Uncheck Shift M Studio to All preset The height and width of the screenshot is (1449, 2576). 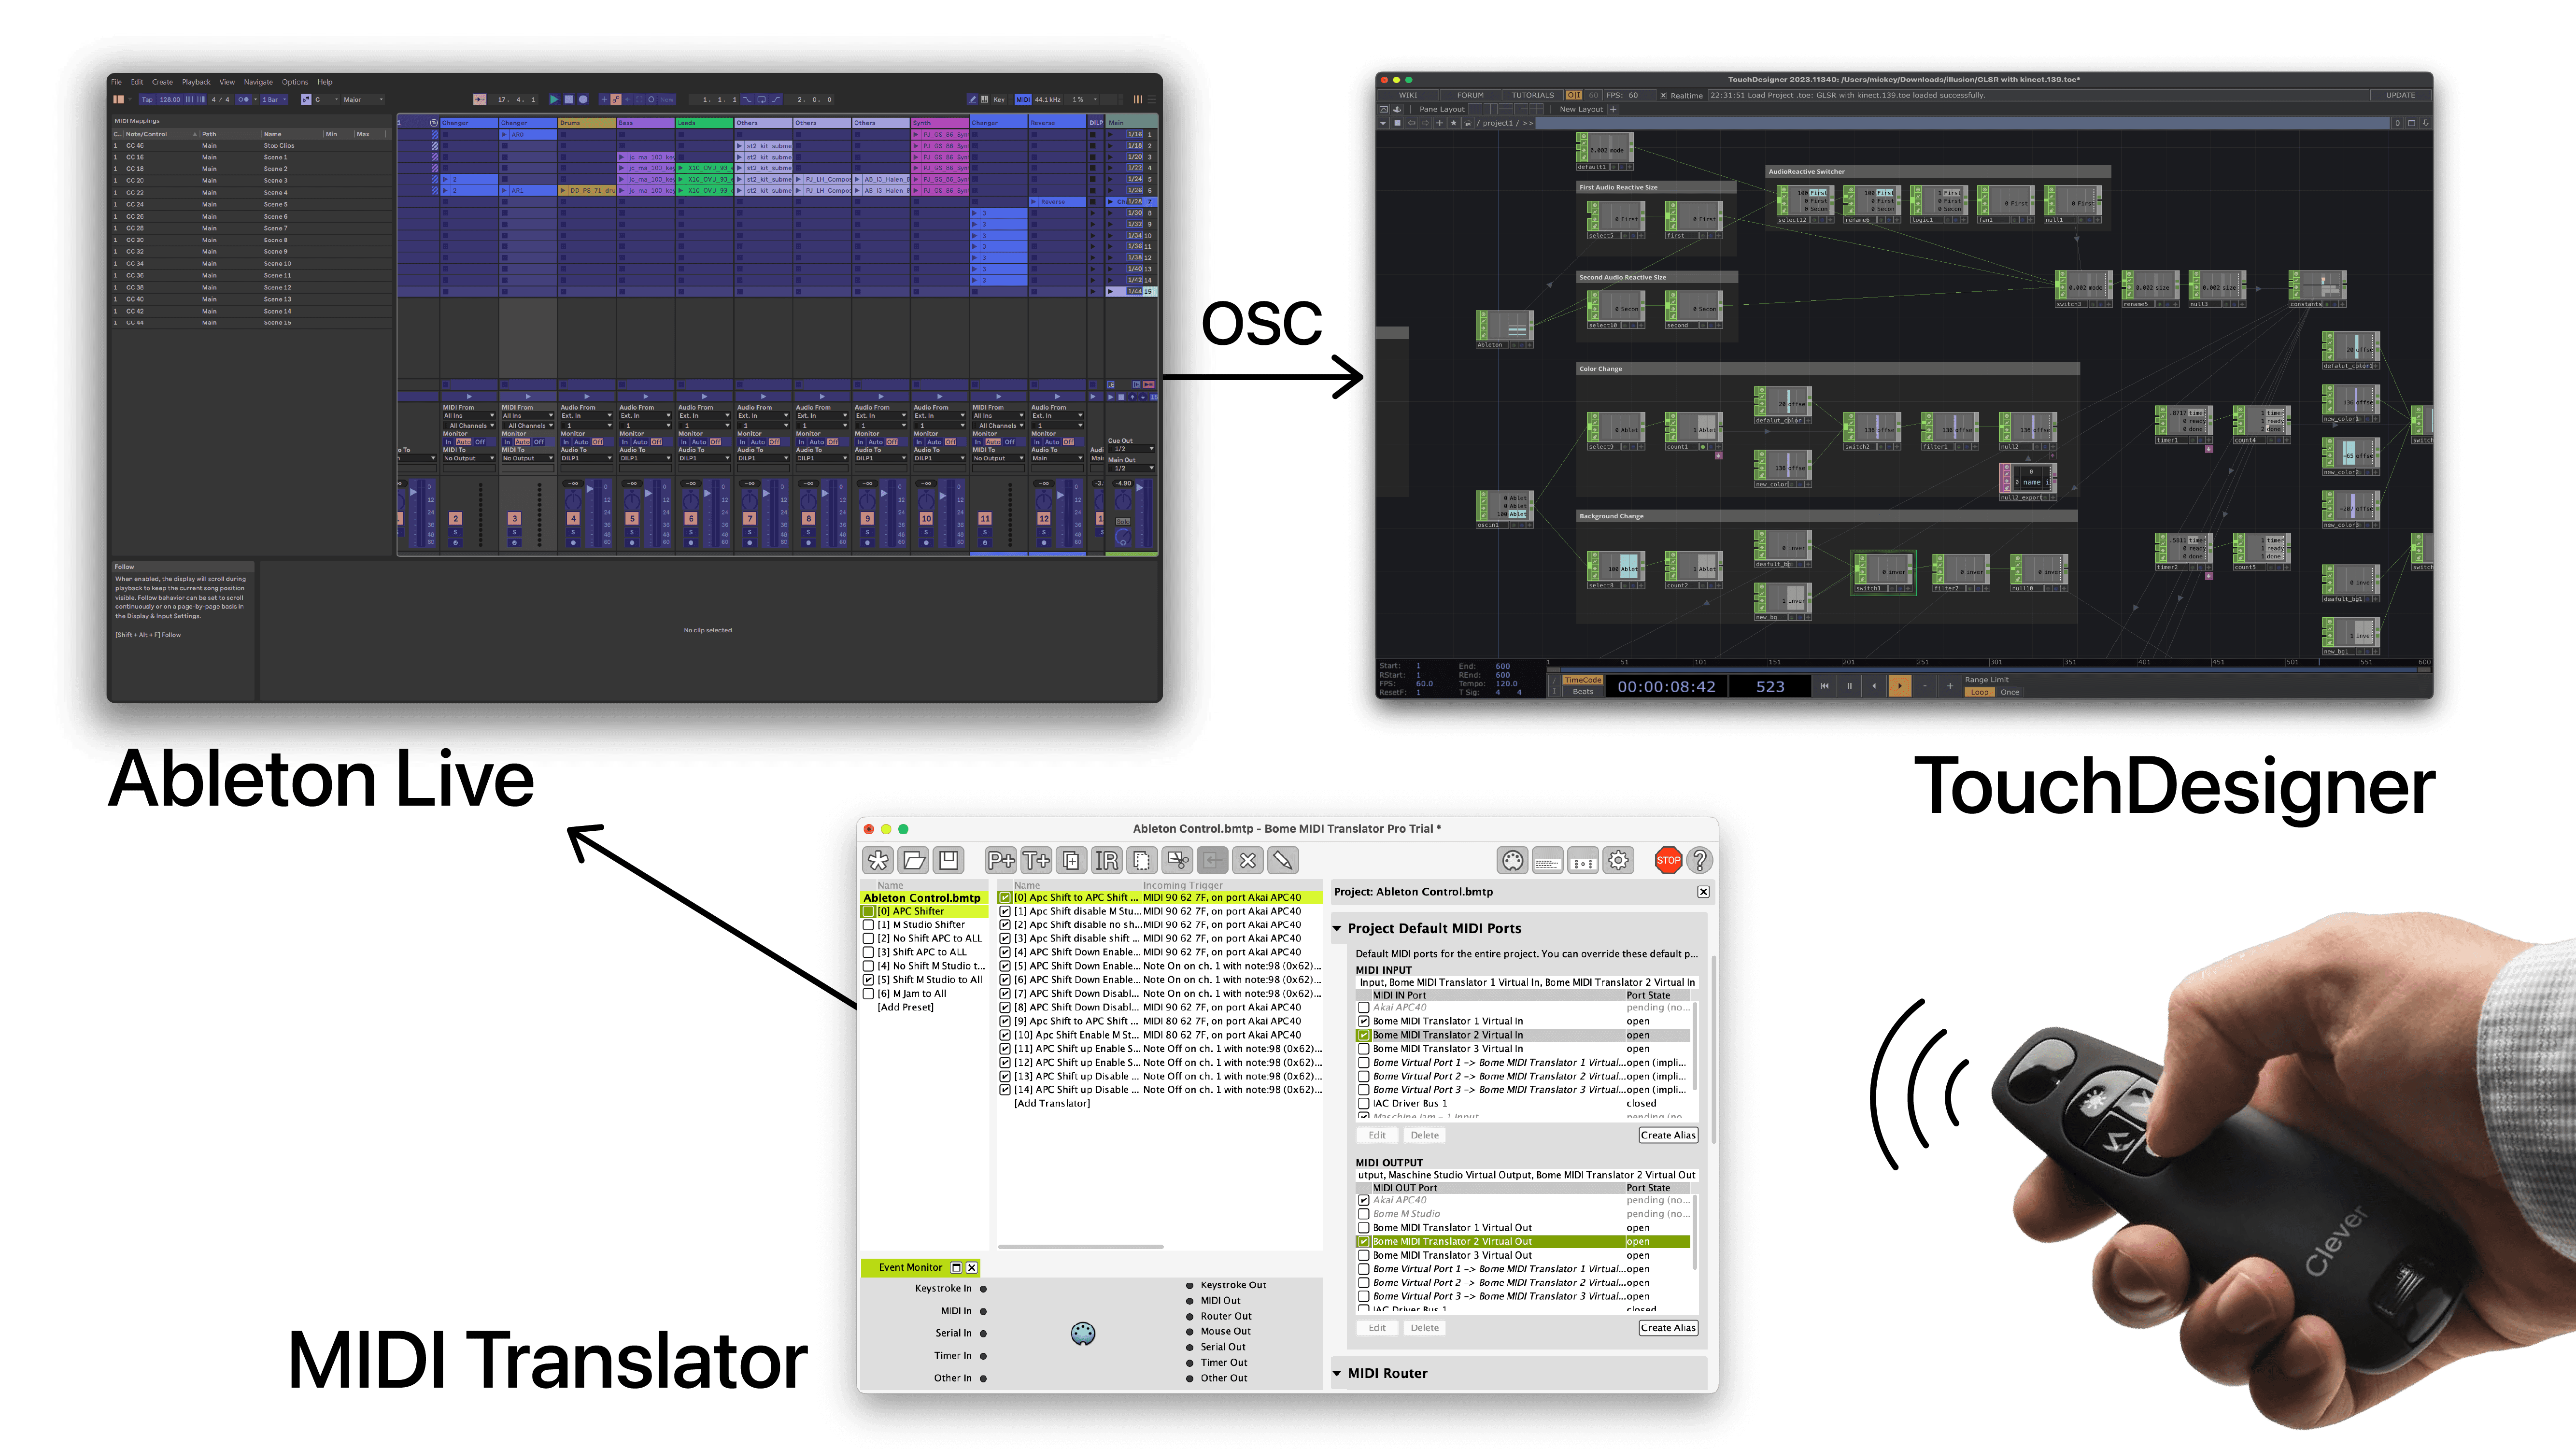coord(869,980)
